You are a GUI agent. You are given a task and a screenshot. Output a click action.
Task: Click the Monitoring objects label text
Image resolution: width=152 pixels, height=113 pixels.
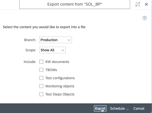(60, 86)
